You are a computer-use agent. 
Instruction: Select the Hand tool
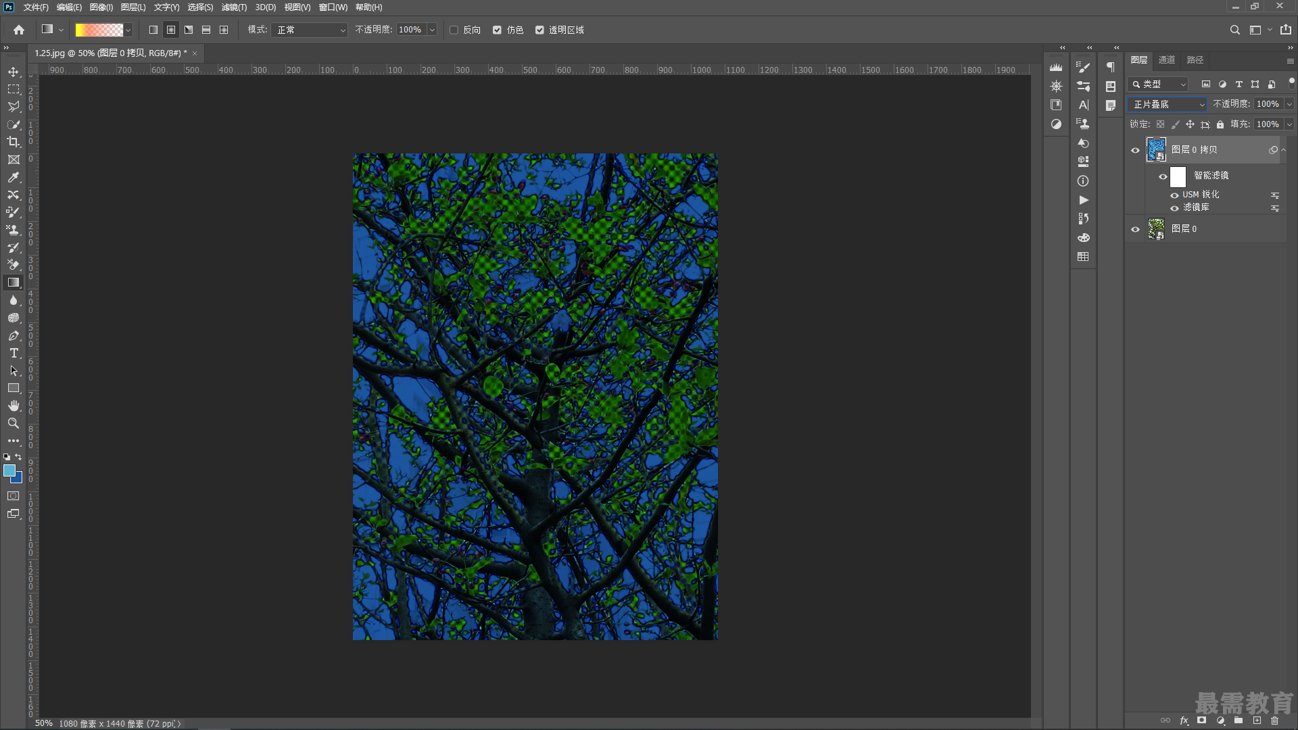tap(14, 406)
